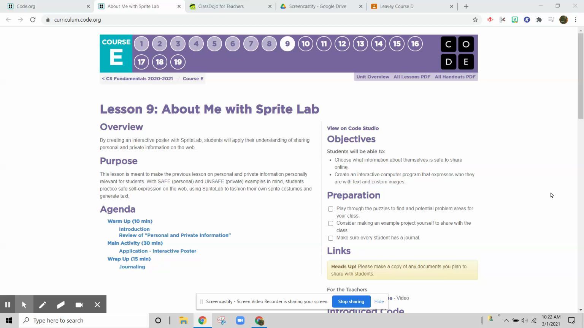Expand hidden icons in the system tray

click(x=506, y=320)
